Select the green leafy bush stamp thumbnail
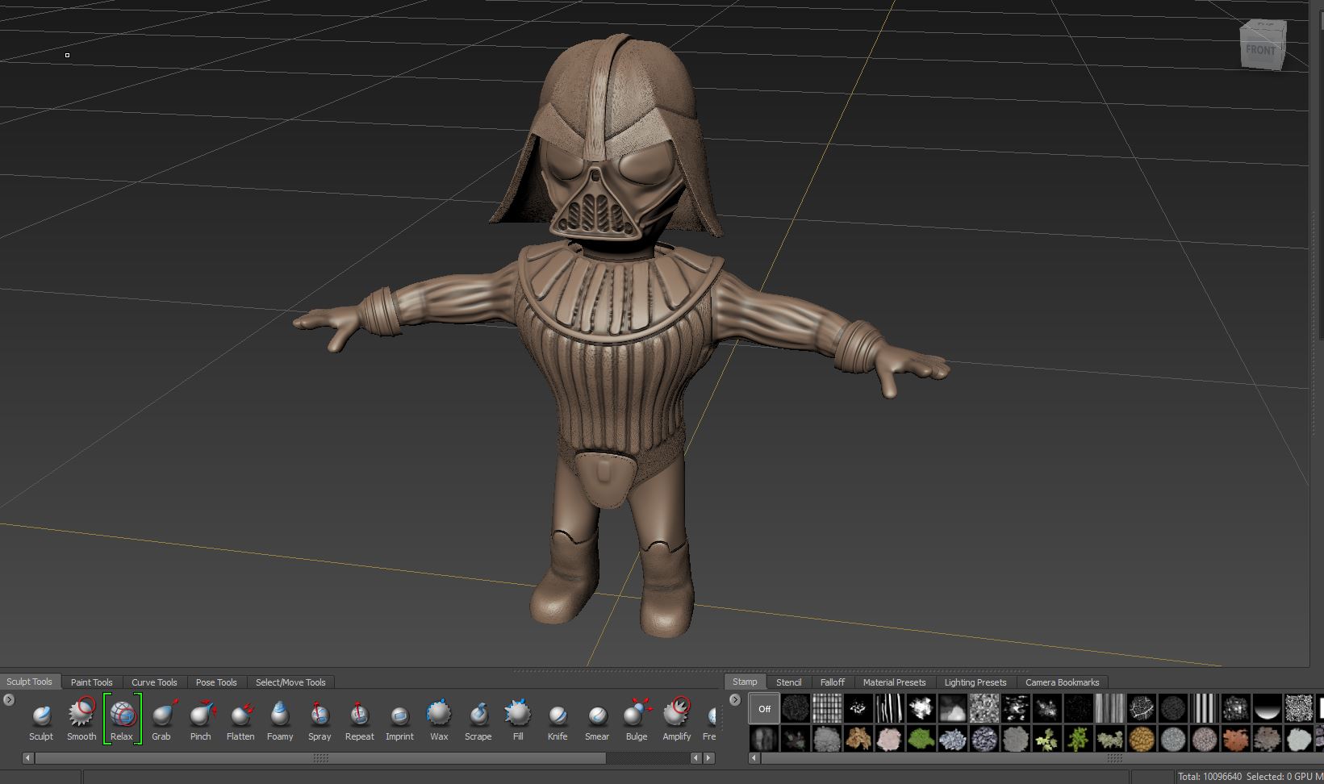 click(921, 739)
